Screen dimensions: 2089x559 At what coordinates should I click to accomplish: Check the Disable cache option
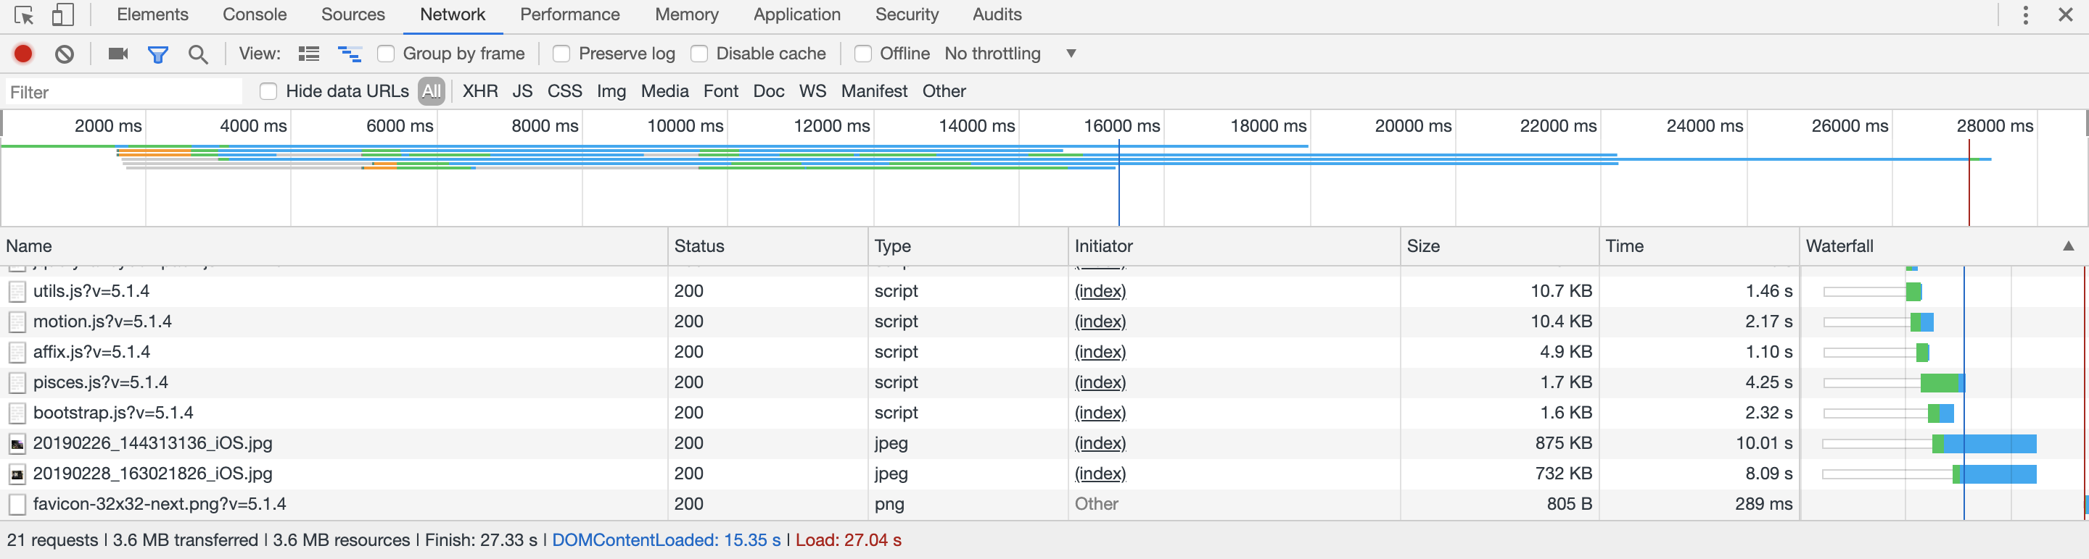(699, 54)
